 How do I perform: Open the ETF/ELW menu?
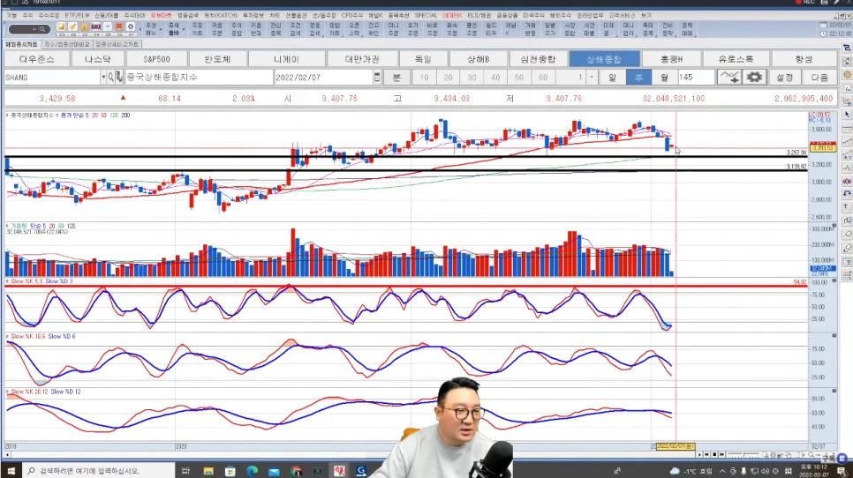tap(77, 16)
